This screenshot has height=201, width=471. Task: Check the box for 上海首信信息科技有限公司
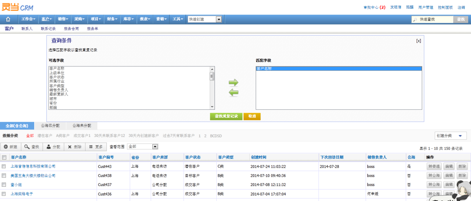point(4,167)
